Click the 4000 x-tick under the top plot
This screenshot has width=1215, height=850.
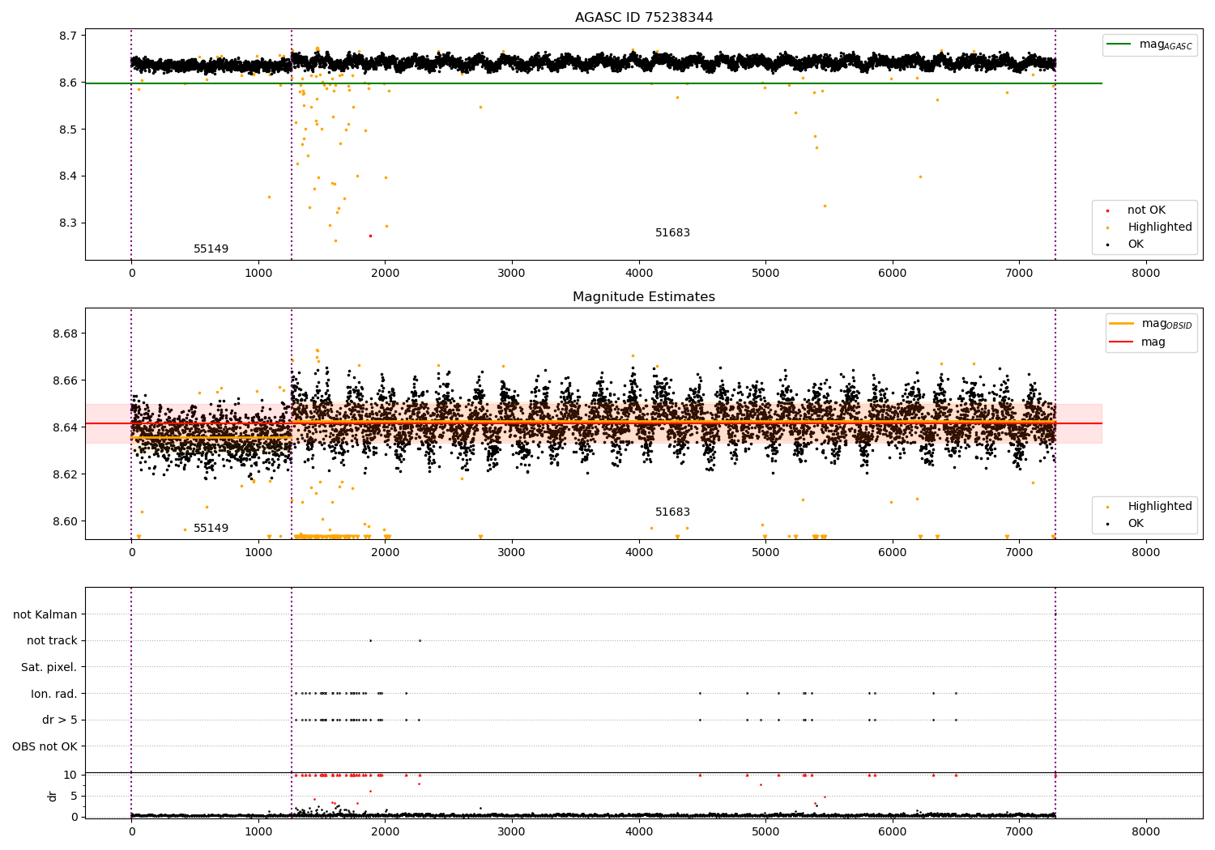[x=638, y=274]
